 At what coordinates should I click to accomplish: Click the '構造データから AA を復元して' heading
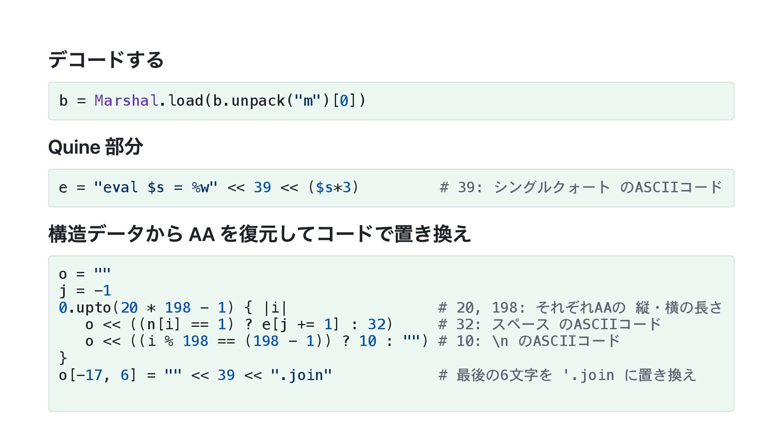(x=259, y=234)
